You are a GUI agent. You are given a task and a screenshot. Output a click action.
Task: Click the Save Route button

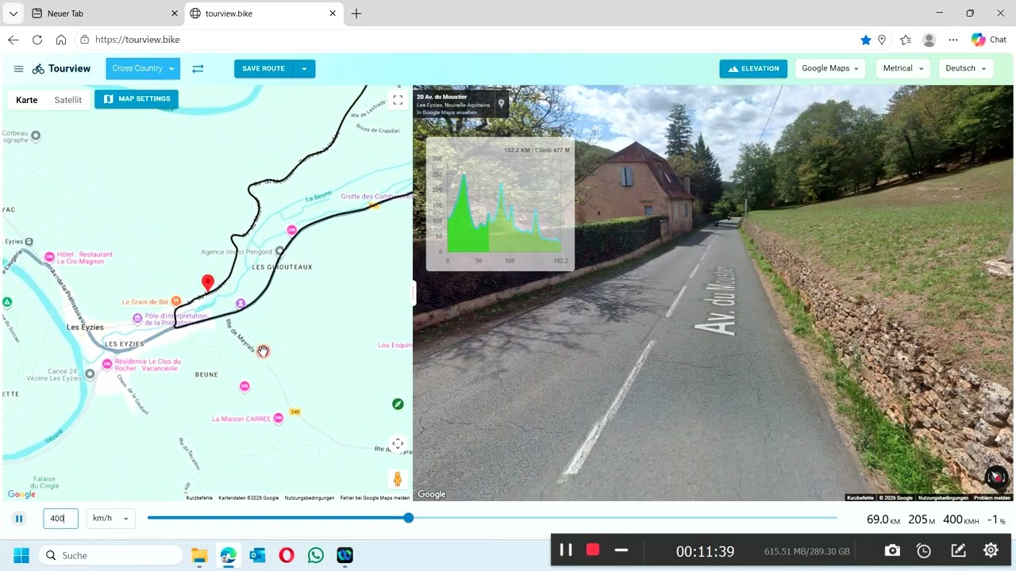(264, 69)
